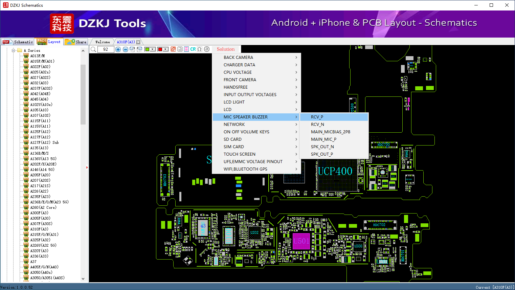Click the Solution button
The height and width of the screenshot is (290, 515).
coord(225,49)
